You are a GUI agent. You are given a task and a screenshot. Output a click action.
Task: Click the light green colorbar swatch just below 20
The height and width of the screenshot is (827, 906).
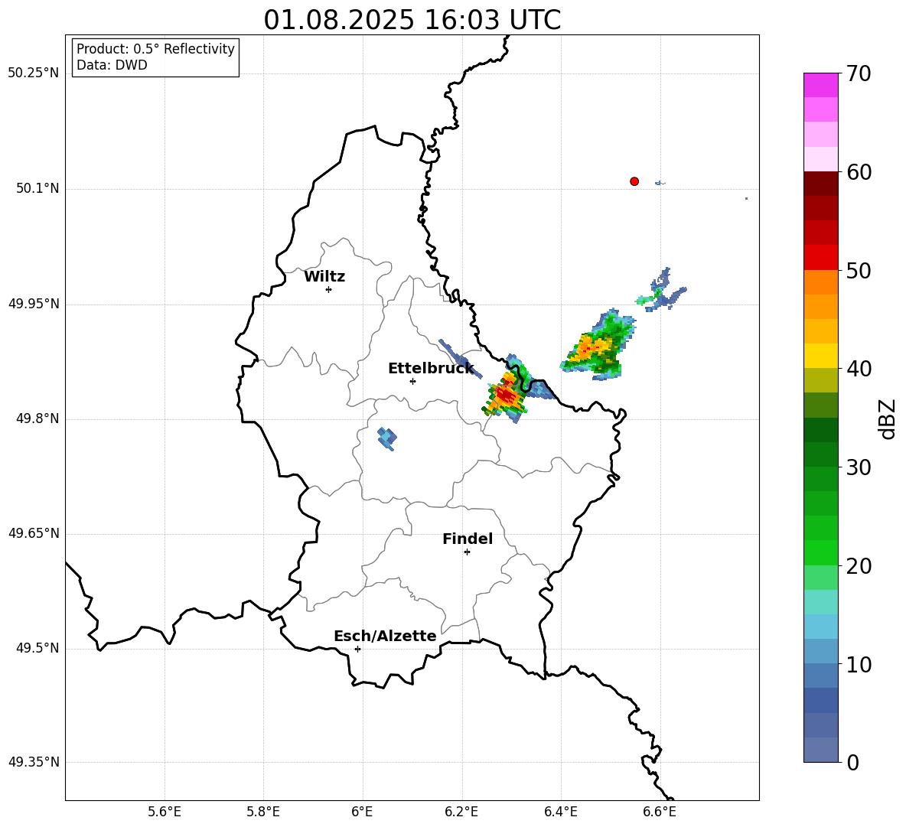point(820,578)
